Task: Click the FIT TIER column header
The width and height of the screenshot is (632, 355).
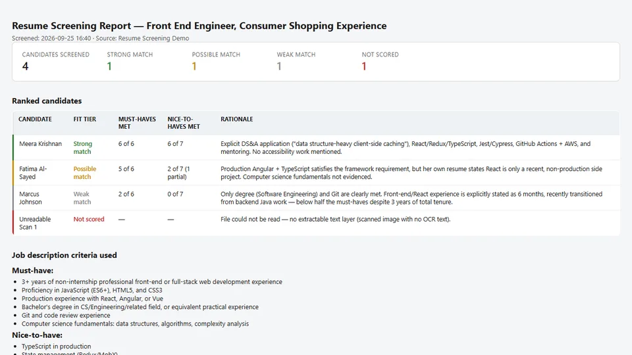Action: (85, 119)
